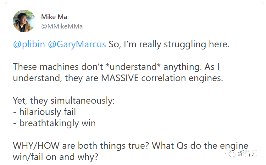
Task: Click the phrase "correlation engines."
Action: 182,78
